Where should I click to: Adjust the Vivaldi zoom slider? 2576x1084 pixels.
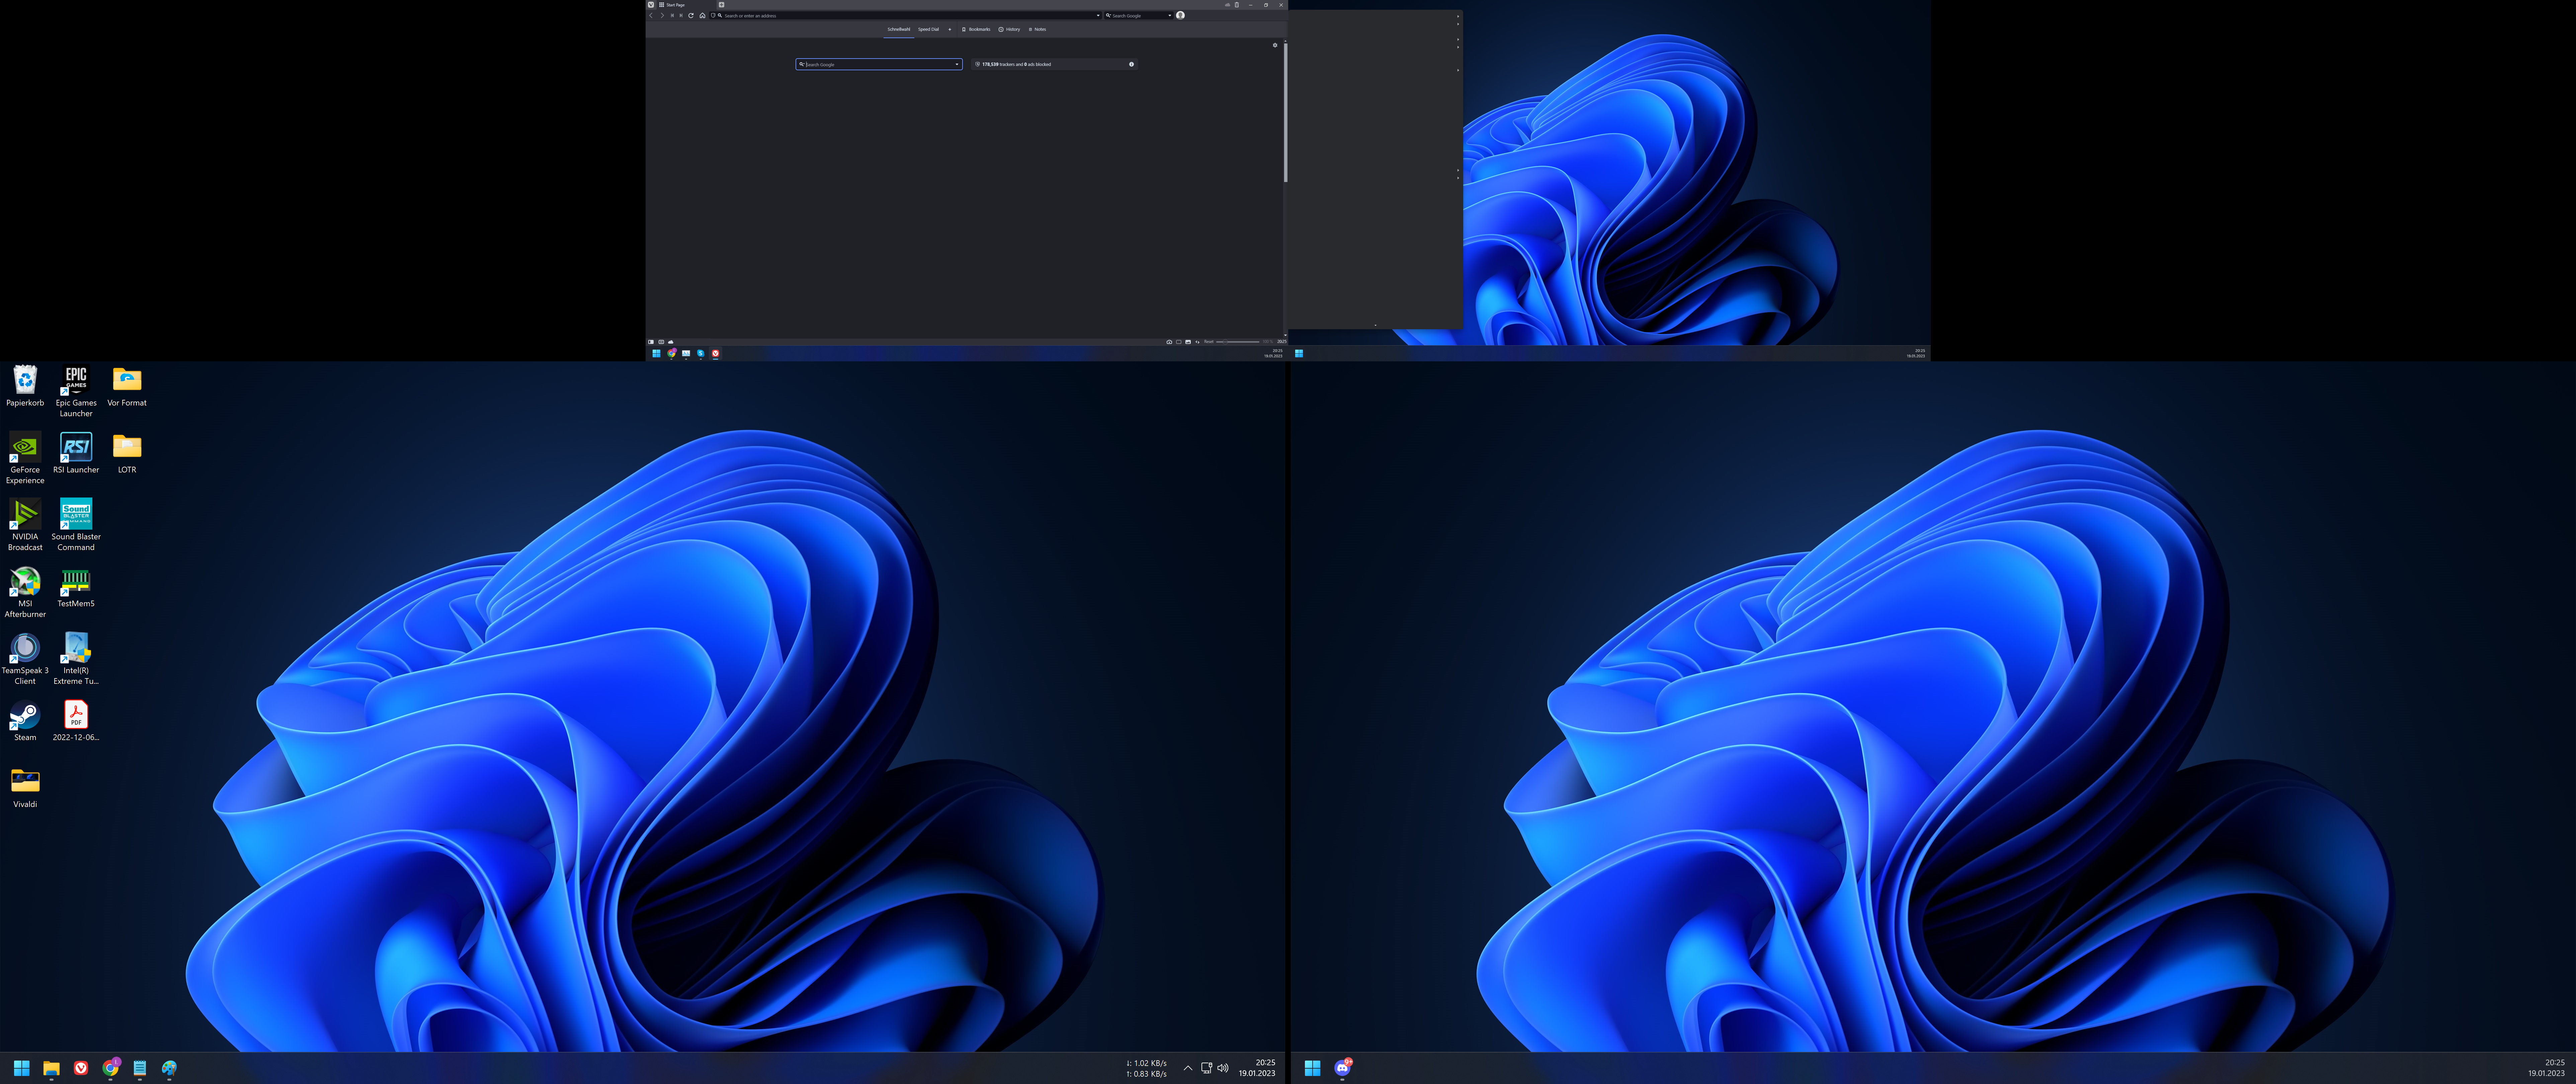click(x=1238, y=342)
